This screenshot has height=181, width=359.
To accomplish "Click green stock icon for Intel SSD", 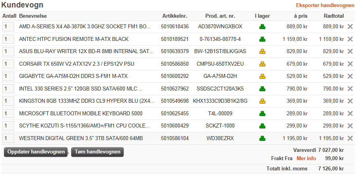I will pyautogui.click(x=263, y=89).
